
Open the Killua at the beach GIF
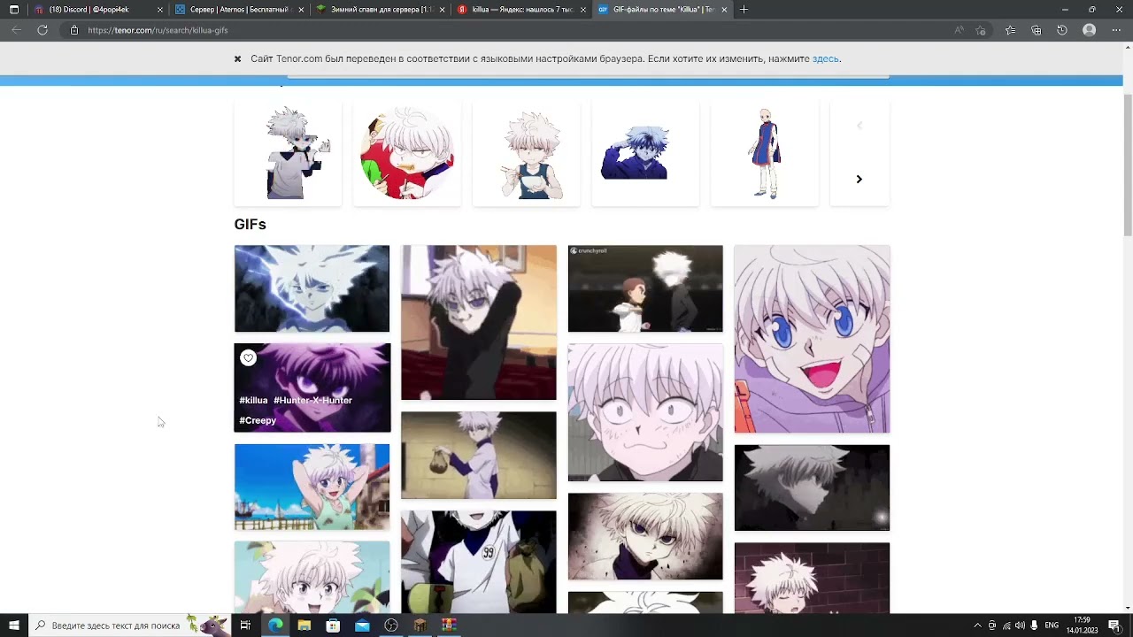(312, 487)
